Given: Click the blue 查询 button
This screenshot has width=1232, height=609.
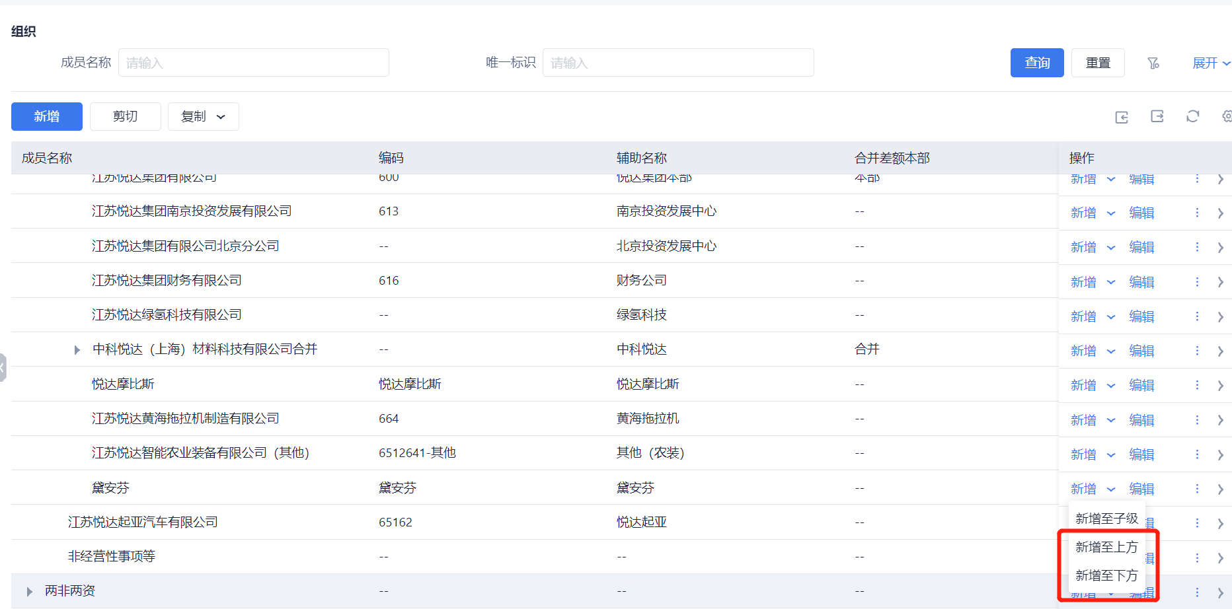Looking at the screenshot, I should point(1036,63).
